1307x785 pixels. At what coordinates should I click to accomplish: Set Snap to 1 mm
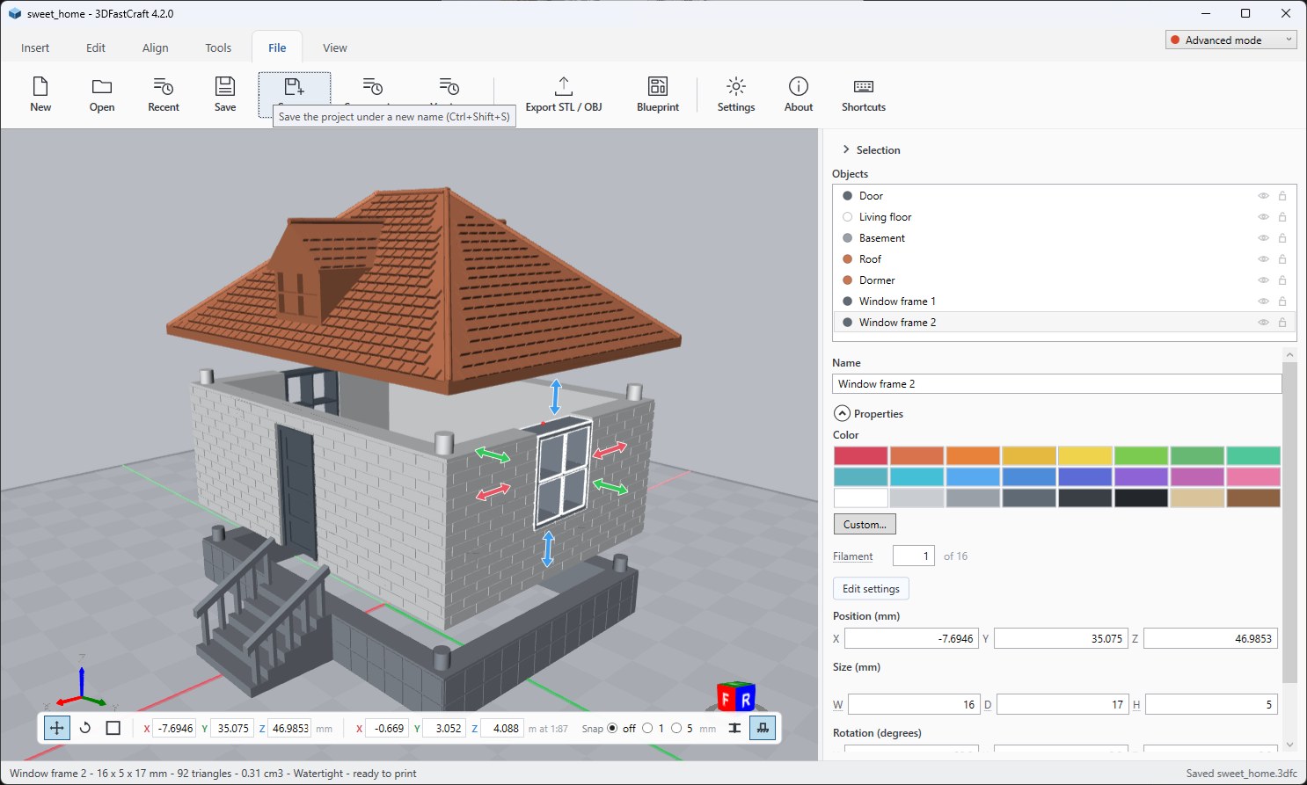point(648,728)
